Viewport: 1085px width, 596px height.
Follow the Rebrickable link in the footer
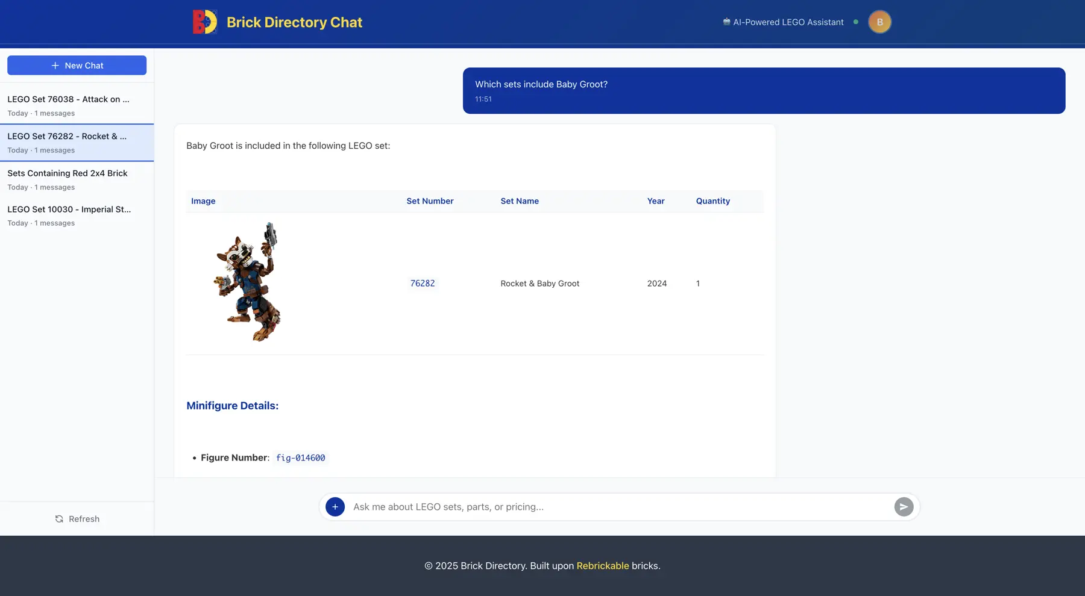(602, 566)
